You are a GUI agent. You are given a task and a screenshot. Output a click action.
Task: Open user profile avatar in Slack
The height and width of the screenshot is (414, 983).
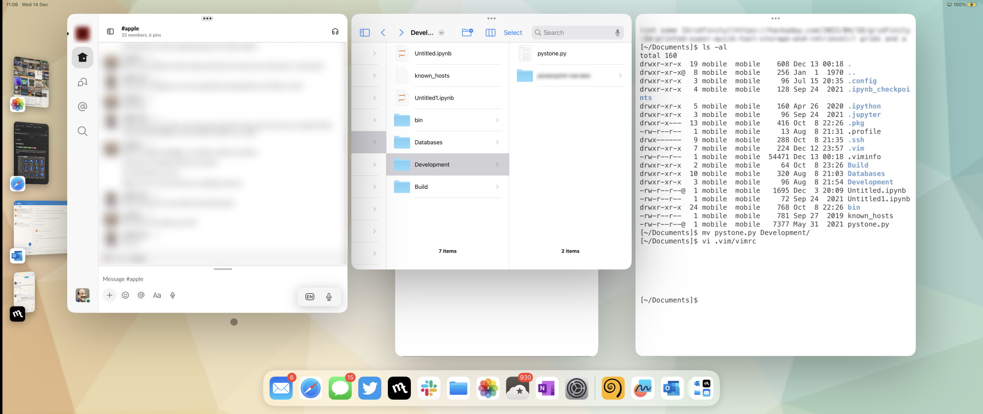pyautogui.click(x=83, y=295)
